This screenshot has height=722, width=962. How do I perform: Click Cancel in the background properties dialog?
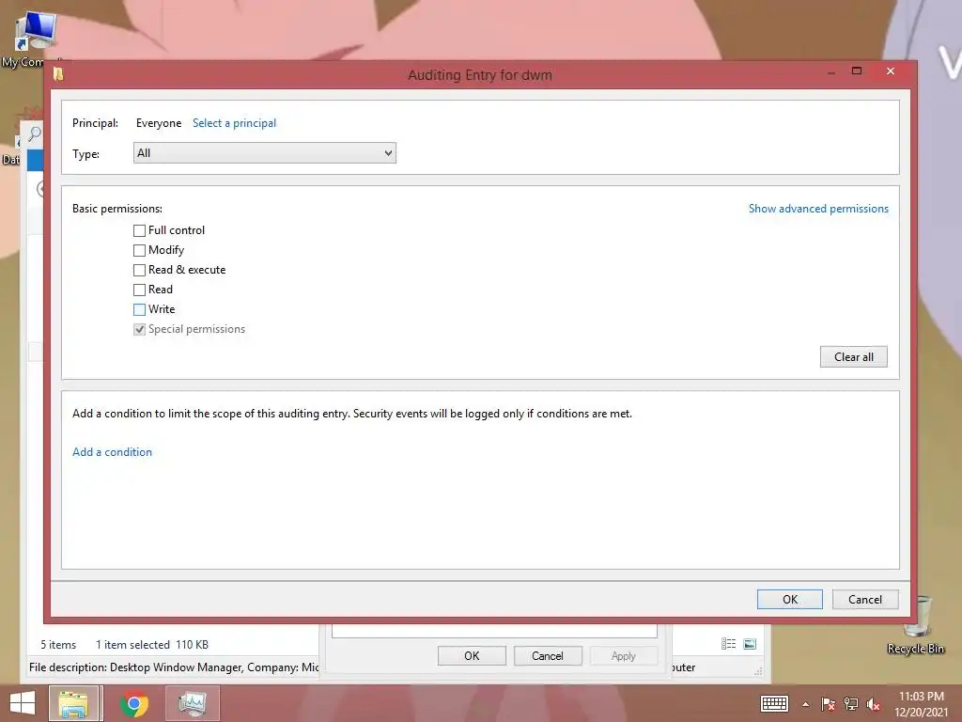(548, 655)
